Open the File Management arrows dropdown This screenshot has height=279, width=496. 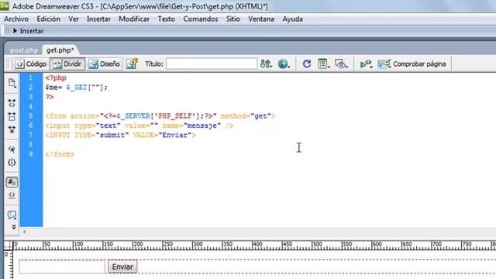click(x=266, y=64)
